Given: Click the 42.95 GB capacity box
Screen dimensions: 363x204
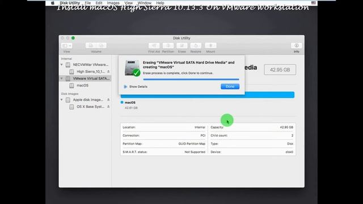Looking at the screenshot, I should pyautogui.click(x=280, y=70).
